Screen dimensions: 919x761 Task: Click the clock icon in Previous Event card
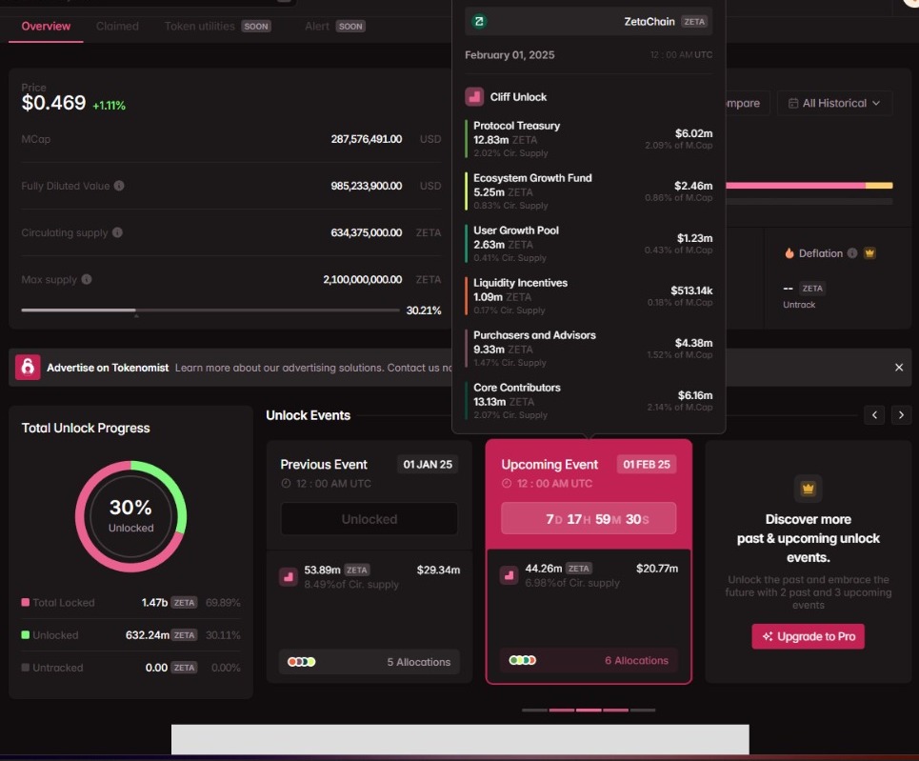tap(286, 484)
